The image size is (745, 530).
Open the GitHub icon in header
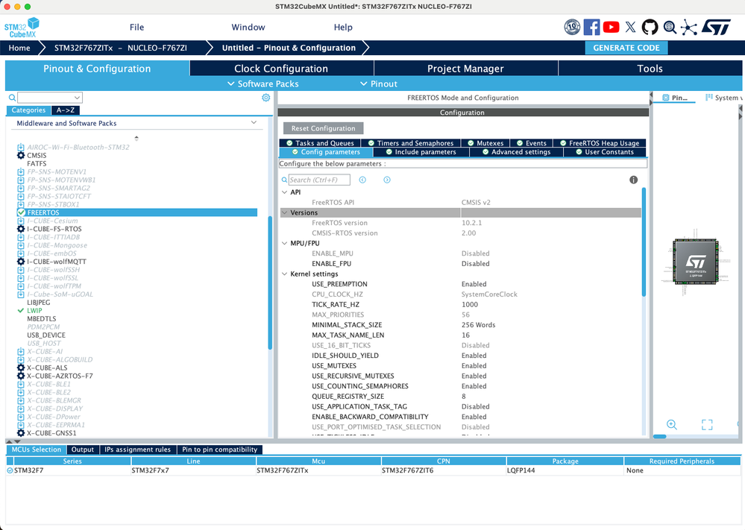(x=650, y=27)
